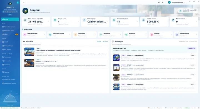
Task: Open thumbnail of TOPREST'O site launch news
Action: (x=29, y=63)
